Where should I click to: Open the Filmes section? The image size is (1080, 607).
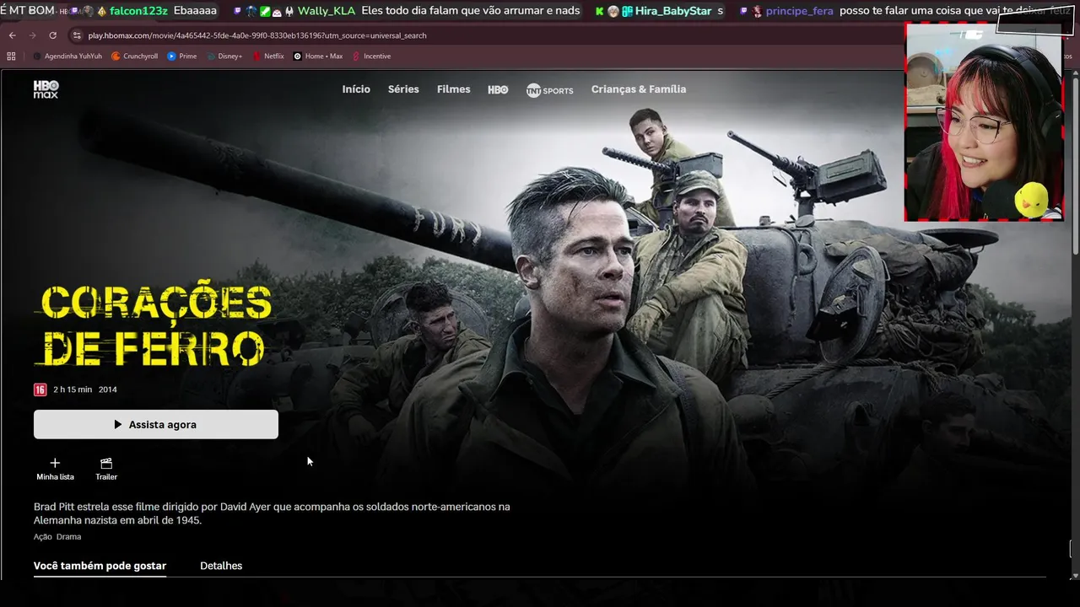coord(454,89)
